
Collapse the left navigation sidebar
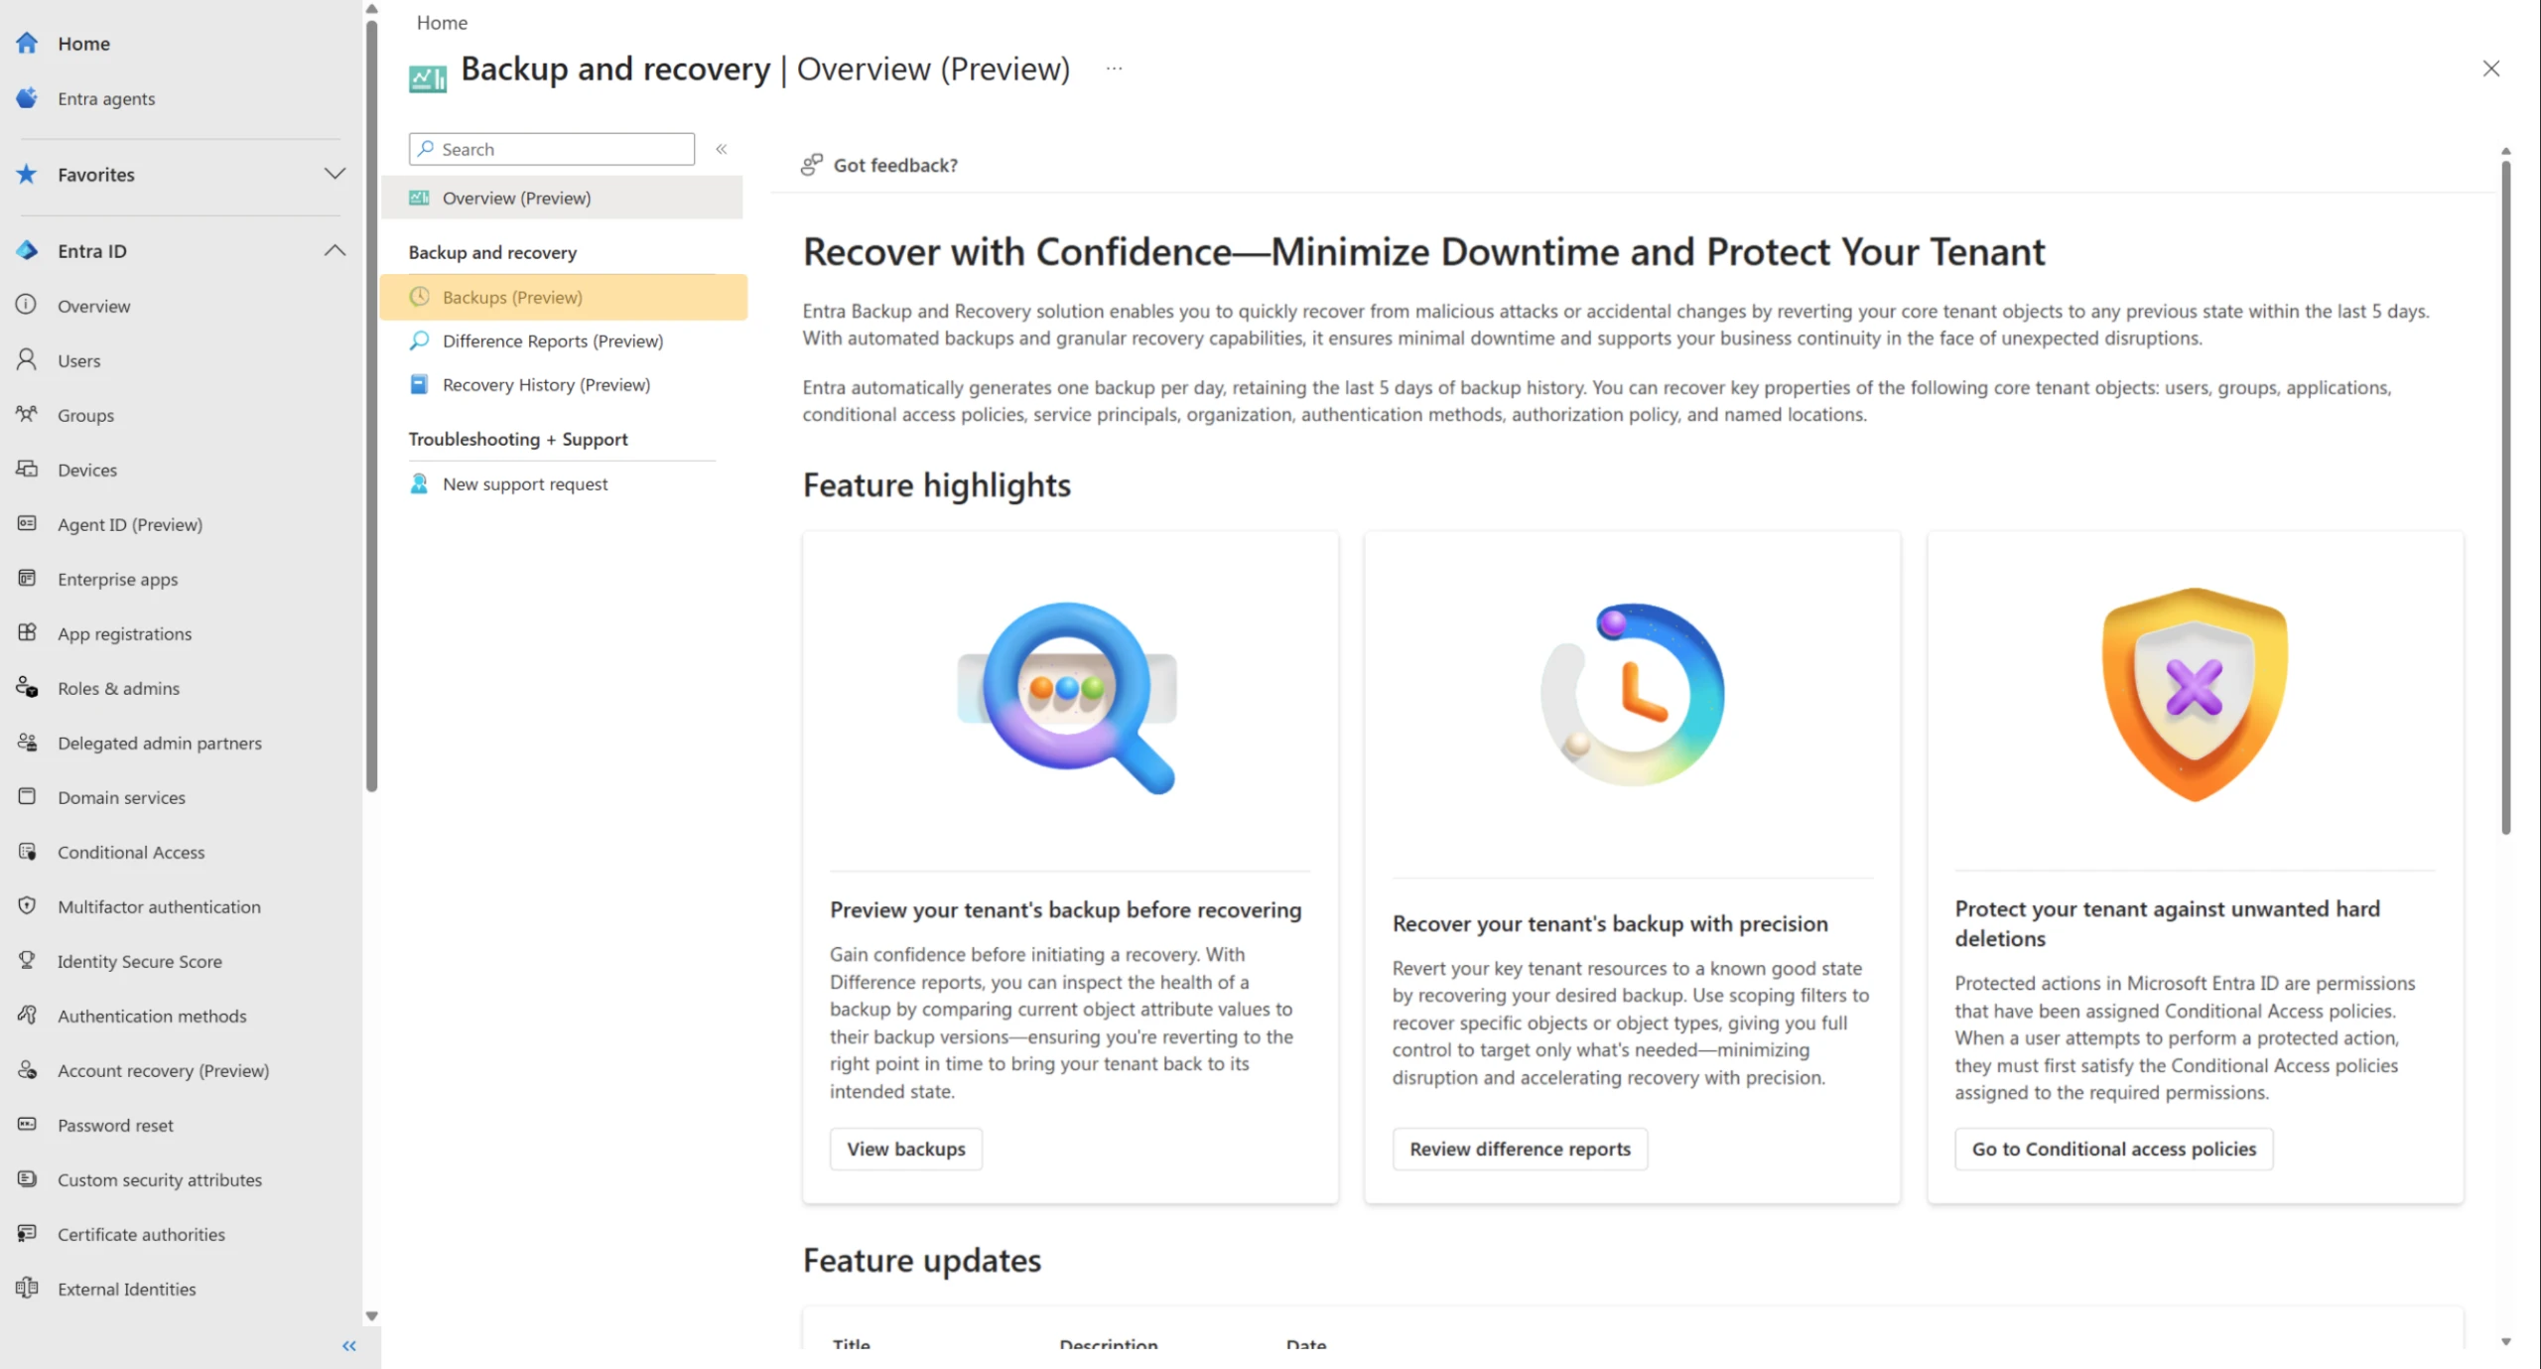pyautogui.click(x=349, y=1346)
